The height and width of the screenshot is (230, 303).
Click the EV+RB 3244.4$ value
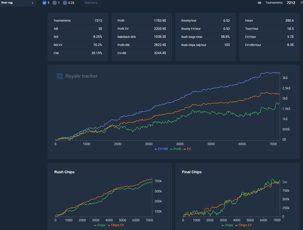(x=160, y=53)
